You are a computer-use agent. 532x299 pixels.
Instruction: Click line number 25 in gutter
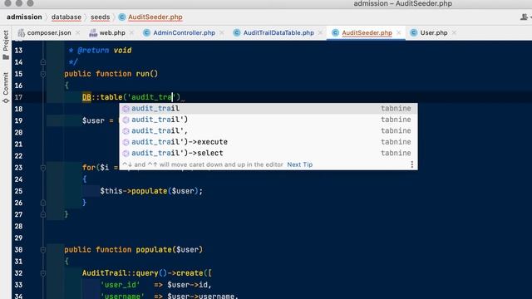(18, 191)
